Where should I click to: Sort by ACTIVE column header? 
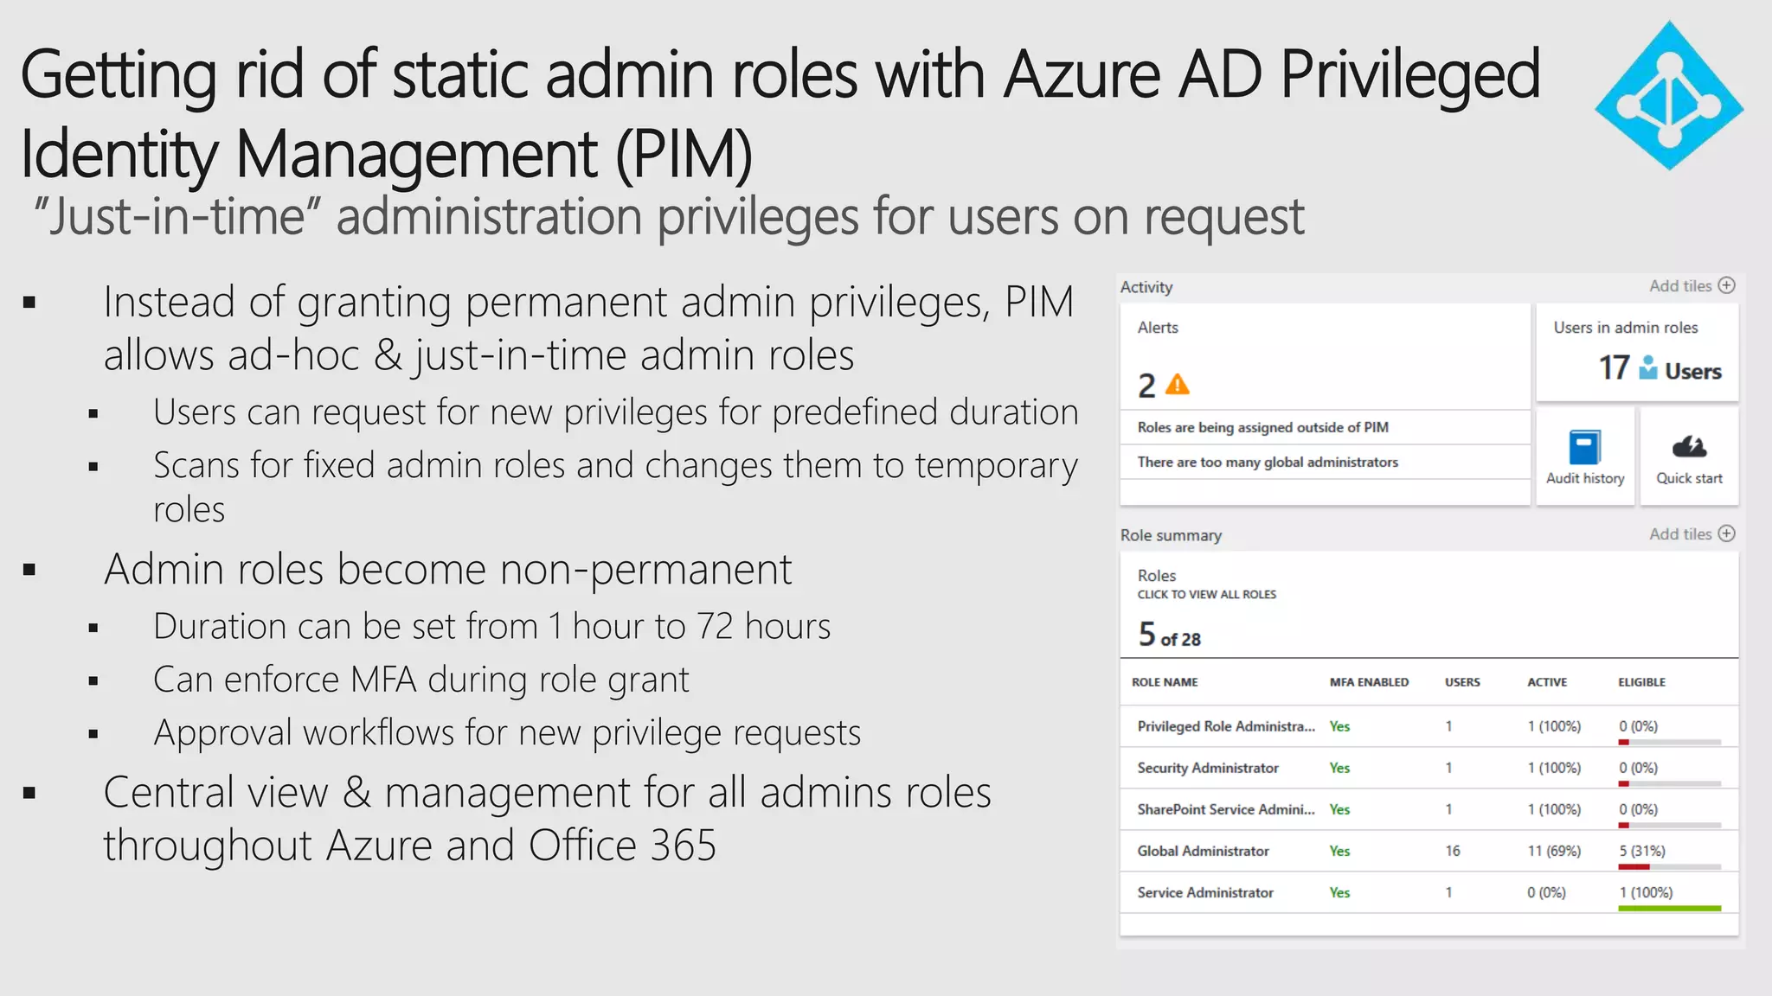pyautogui.click(x=1547, y=682)
